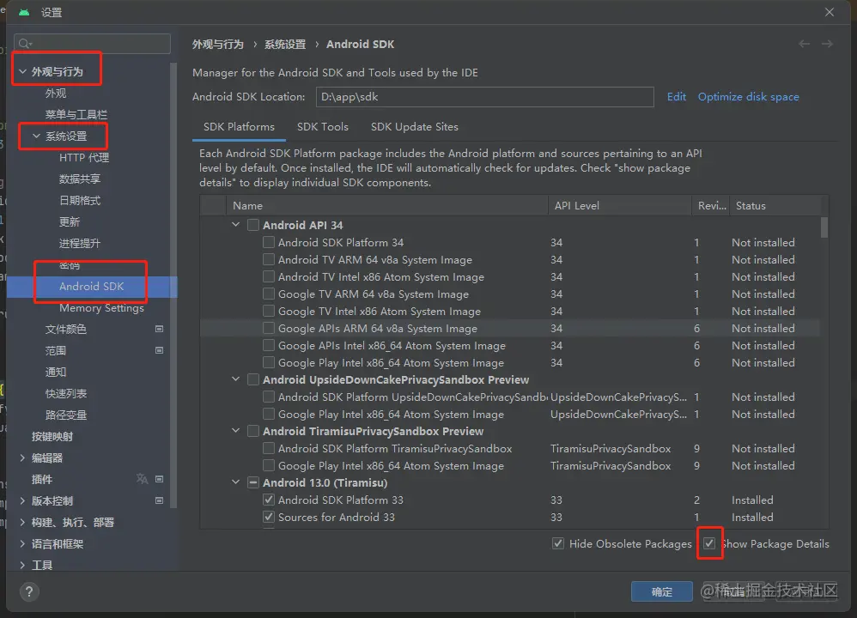Expand the 编辑器 section
This screenshot has height=618, width=857.
pyautogui.click(x=22, y=457)
